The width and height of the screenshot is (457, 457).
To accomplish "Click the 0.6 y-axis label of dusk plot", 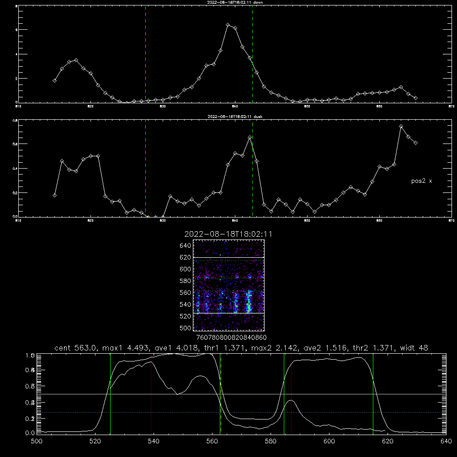I will coord(15,144).
